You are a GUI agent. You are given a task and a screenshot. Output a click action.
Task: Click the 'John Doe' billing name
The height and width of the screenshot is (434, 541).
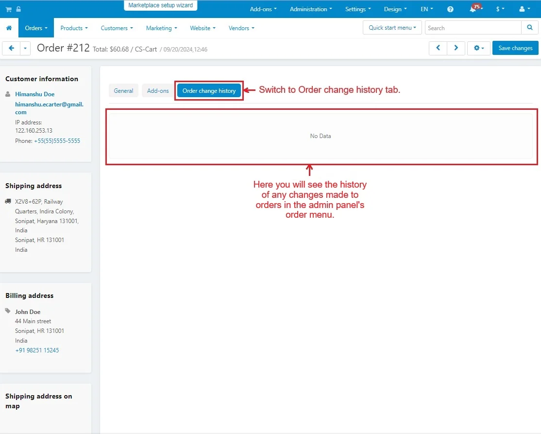[x=28, y=312]
